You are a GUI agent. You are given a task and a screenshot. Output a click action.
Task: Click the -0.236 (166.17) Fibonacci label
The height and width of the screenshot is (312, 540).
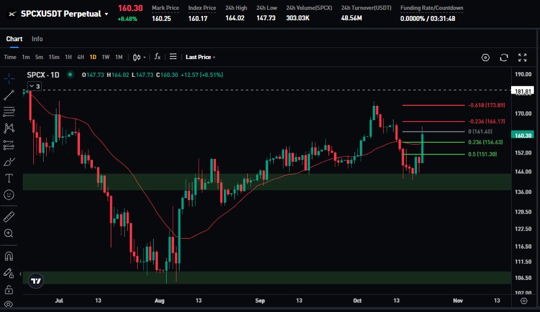click(486, 121)
